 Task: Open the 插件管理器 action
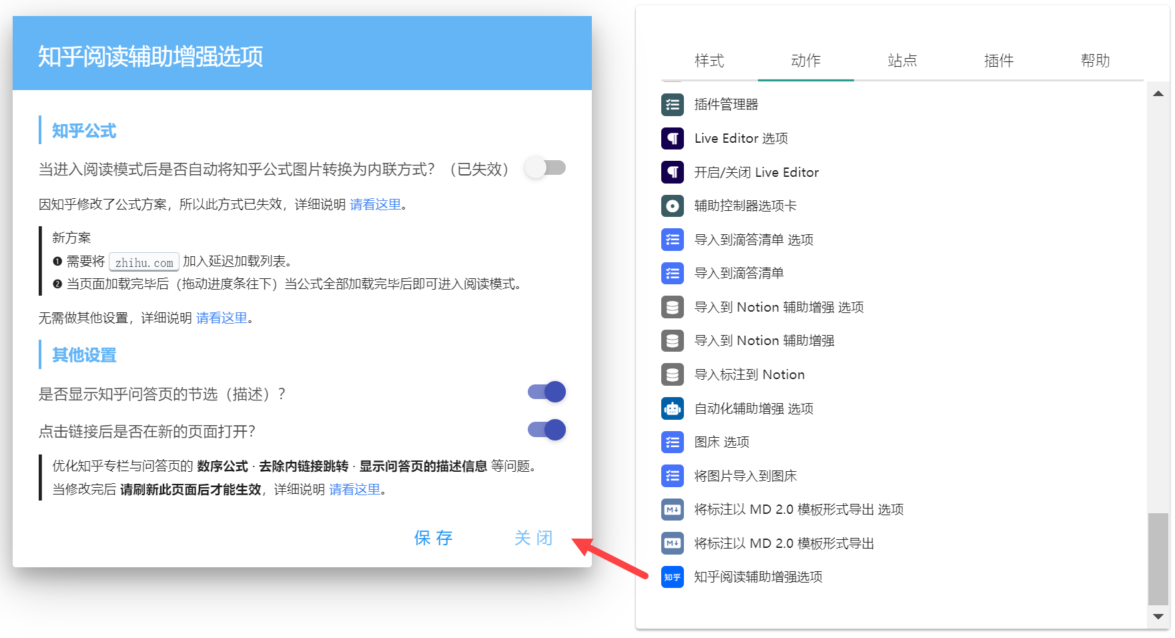tap(673, 105)
